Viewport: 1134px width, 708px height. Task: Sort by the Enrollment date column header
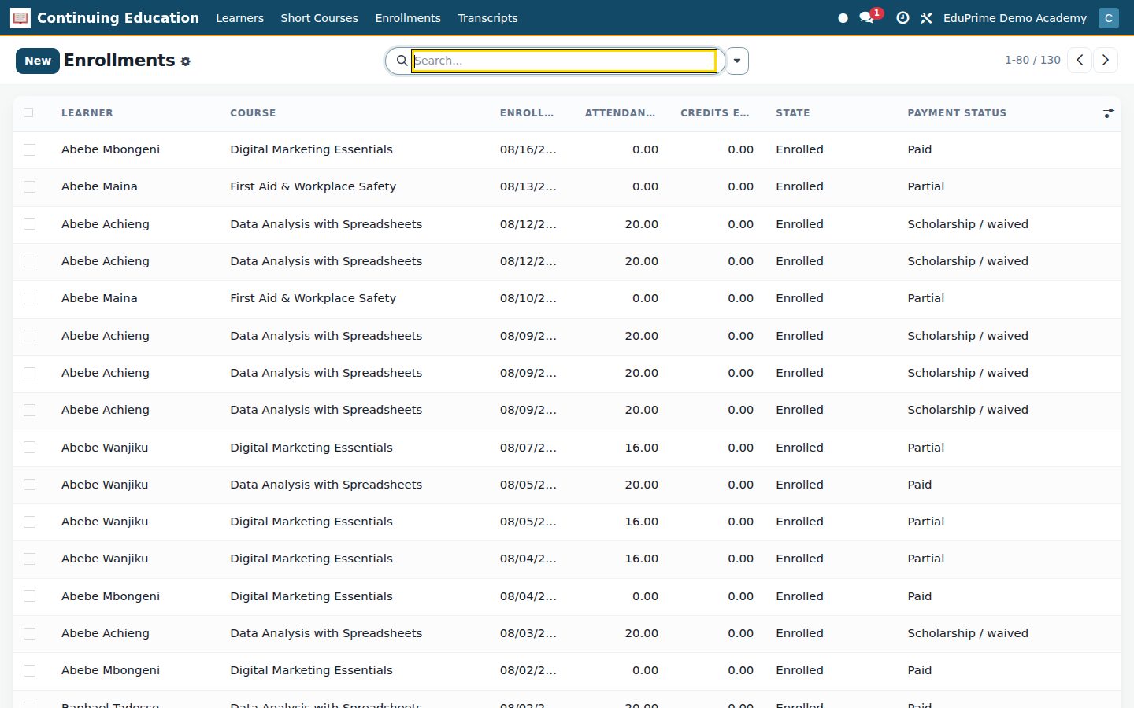click(x=527, y=113)
